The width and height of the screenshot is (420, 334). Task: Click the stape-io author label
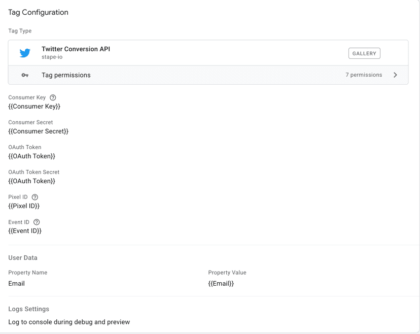52,57
